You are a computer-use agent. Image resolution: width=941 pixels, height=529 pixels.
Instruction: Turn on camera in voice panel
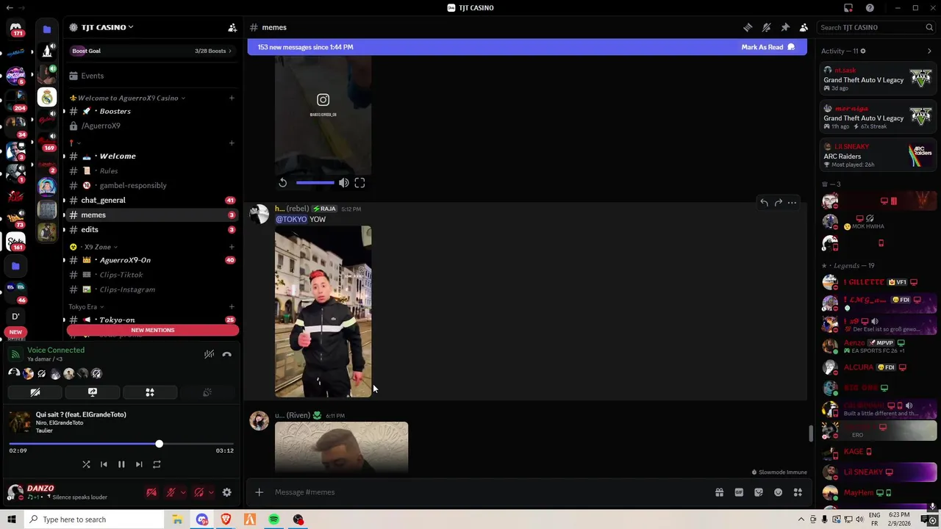point(35,392)
